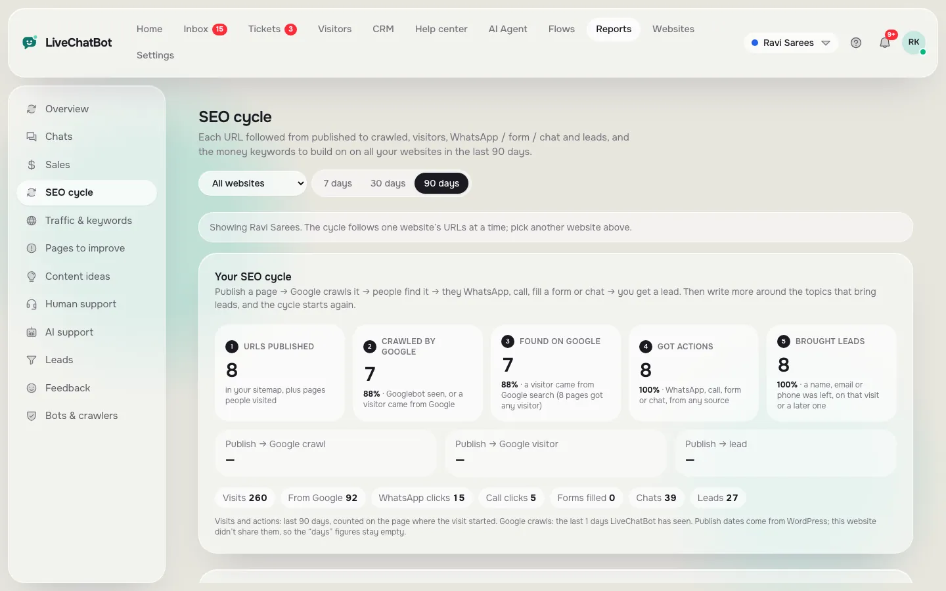Click the Pages to improve icon
The image size is (946, 591).
32,248
